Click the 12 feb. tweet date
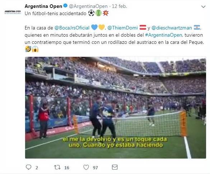The height and width of the screenshot is (174, 210). (x=120, y=6)
